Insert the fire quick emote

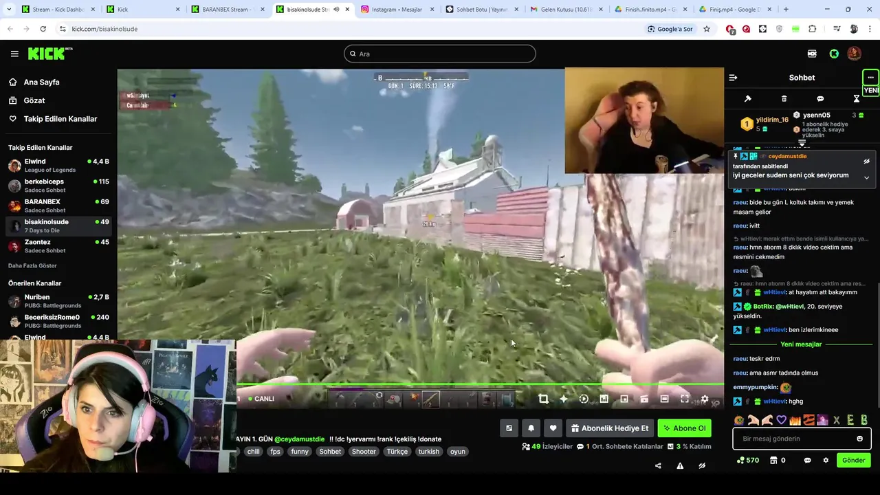click(795, 420)
